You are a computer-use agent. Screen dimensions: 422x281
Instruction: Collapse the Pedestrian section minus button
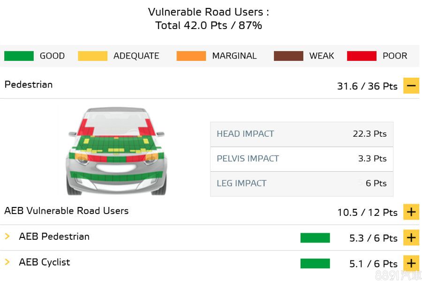411,86
